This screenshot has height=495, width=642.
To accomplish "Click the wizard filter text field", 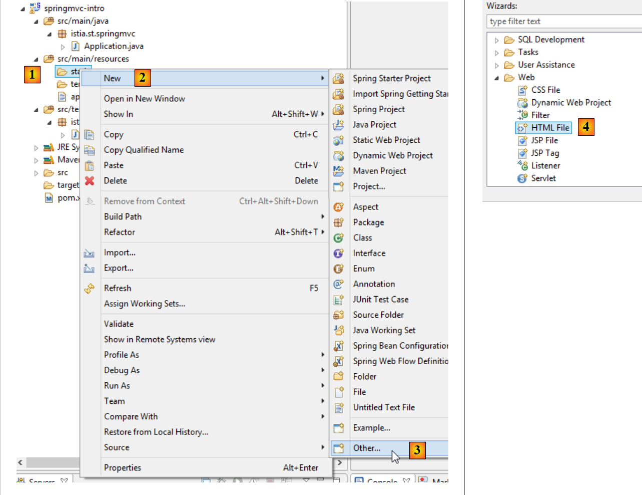I will pos(563,22).
